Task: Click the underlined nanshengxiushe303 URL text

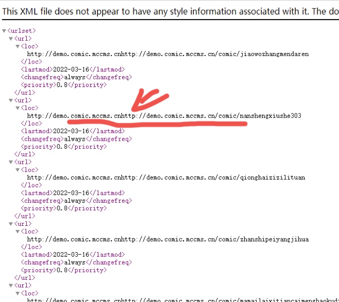Action: (x=164, y=116)
